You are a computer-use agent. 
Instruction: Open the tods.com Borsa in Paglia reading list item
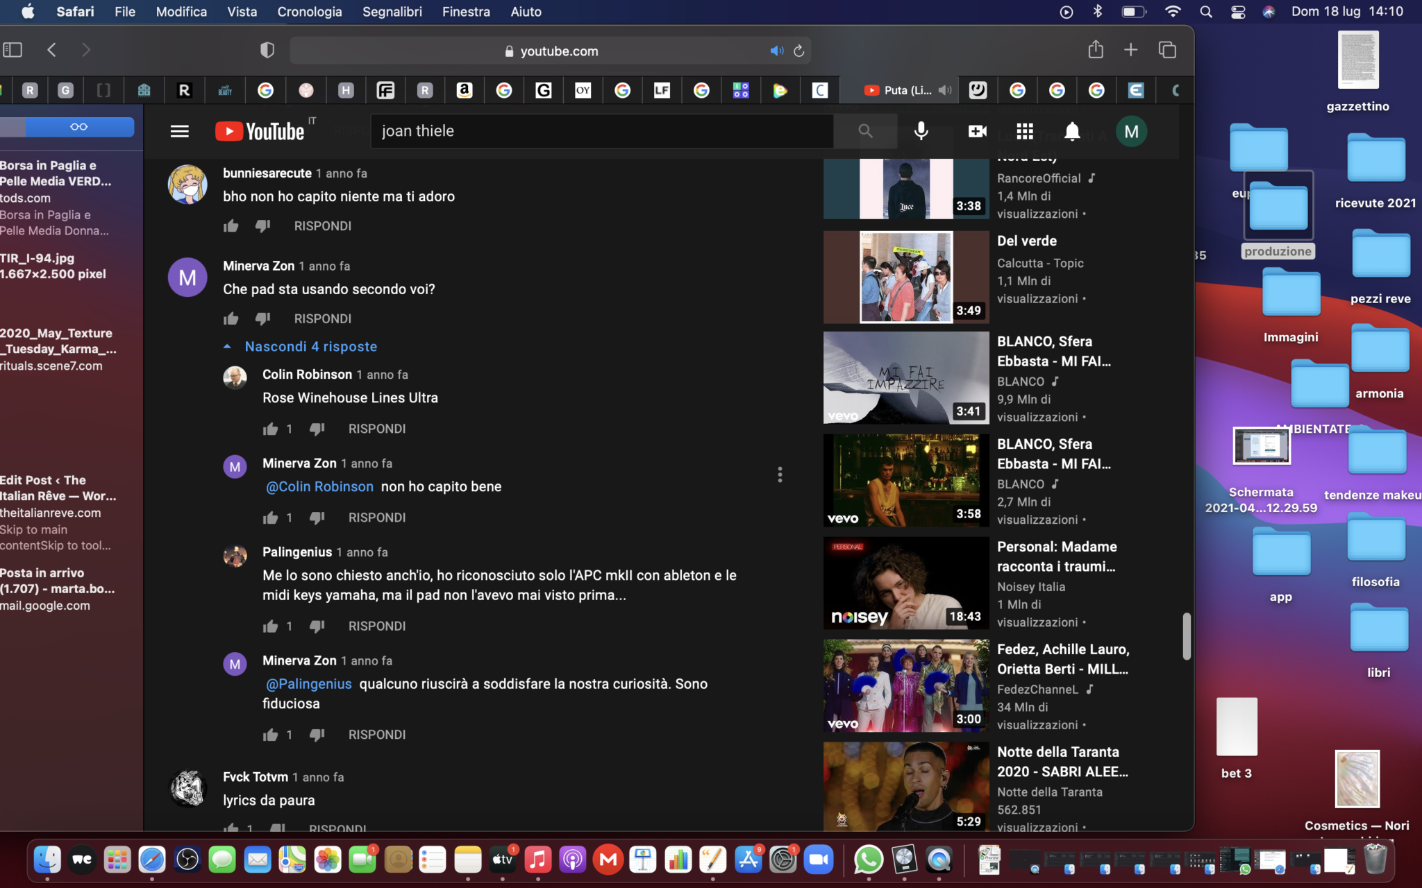point(57,198)
